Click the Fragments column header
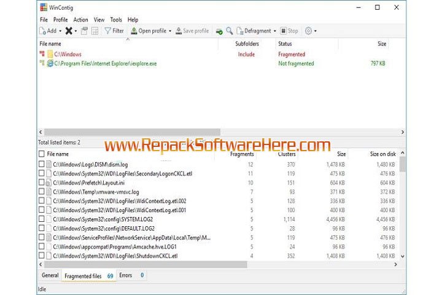 (242, 154)
